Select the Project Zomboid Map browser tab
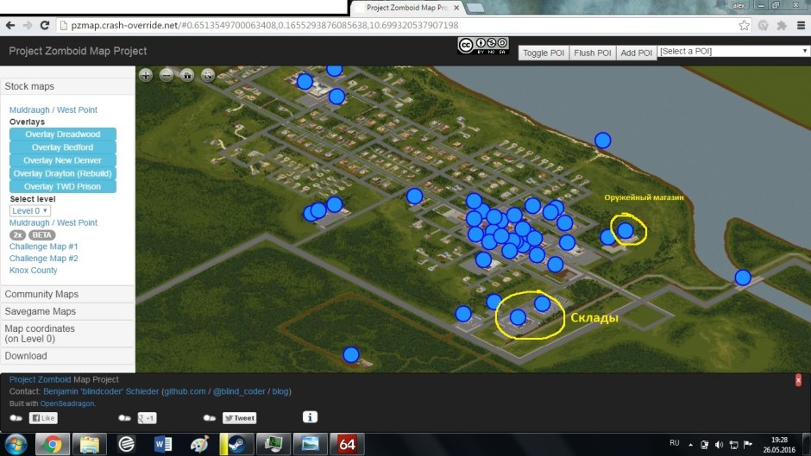The image size is (811, 456). point(407,8)
